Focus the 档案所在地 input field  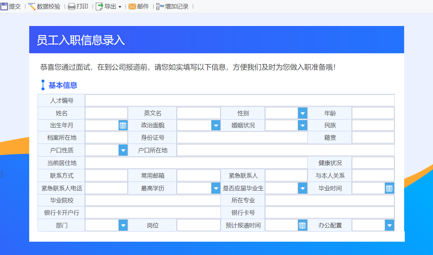point(106,138)
